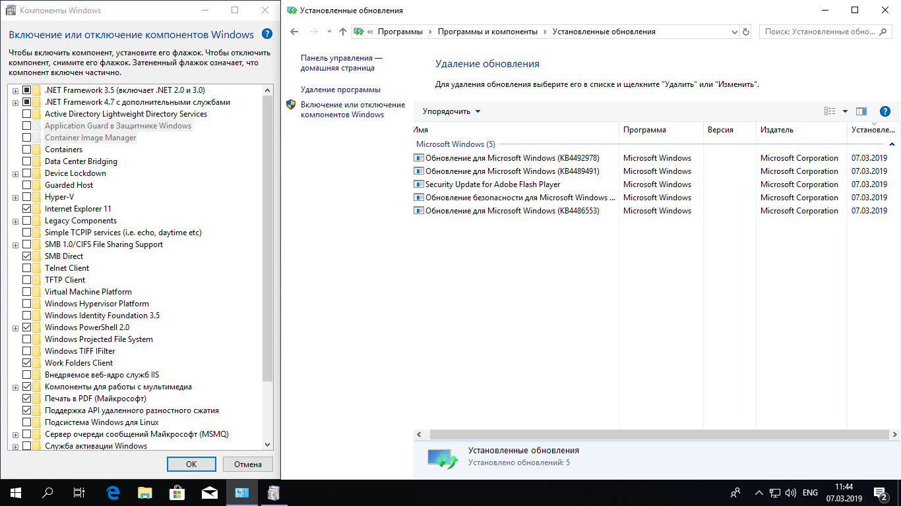
Task: Click Программы in the breadcrumb path
Action: pos(400,32)
